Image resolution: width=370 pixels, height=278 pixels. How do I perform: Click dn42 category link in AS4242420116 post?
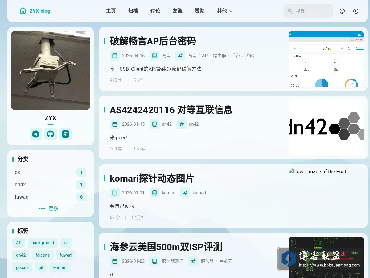tap(167, 124)
